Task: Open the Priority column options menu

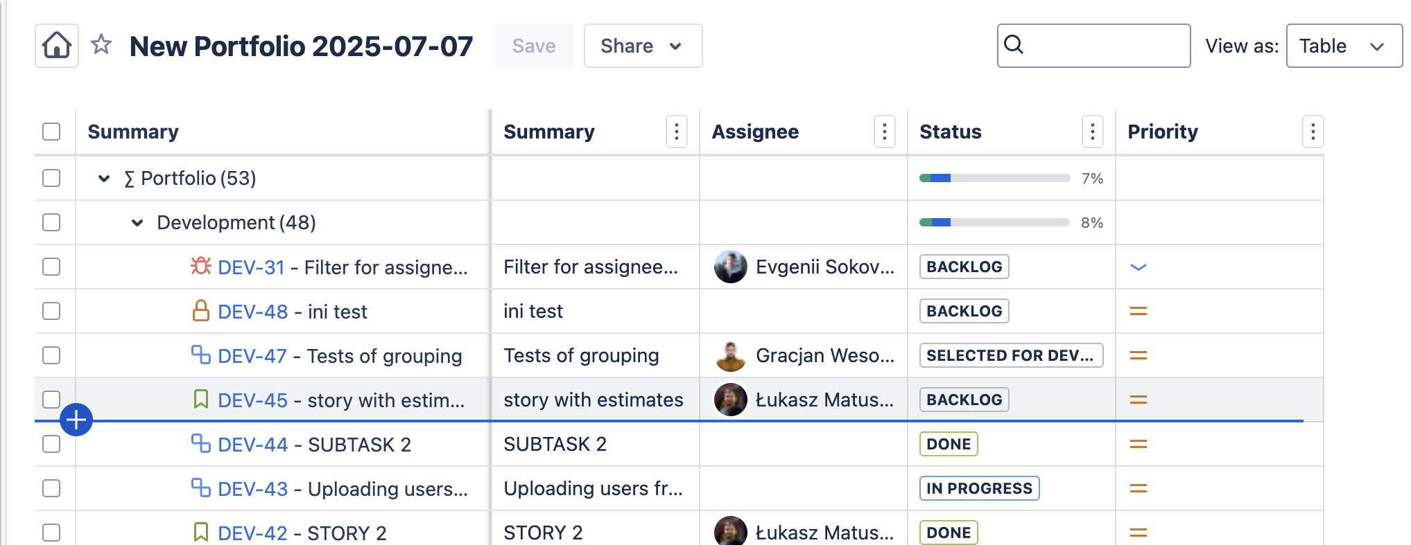Action: pos(1313,132)
